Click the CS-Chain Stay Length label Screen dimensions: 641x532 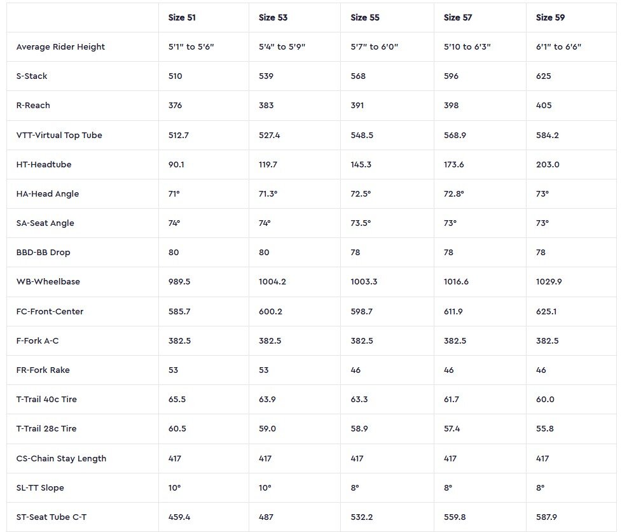(x=61, y=458)
